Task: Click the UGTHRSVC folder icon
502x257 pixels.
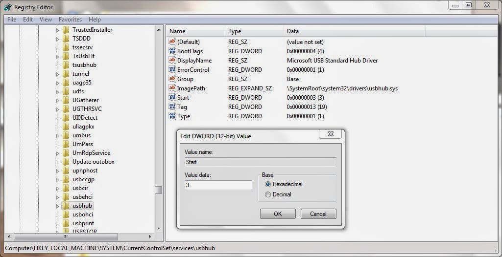Action: [66, 109]
